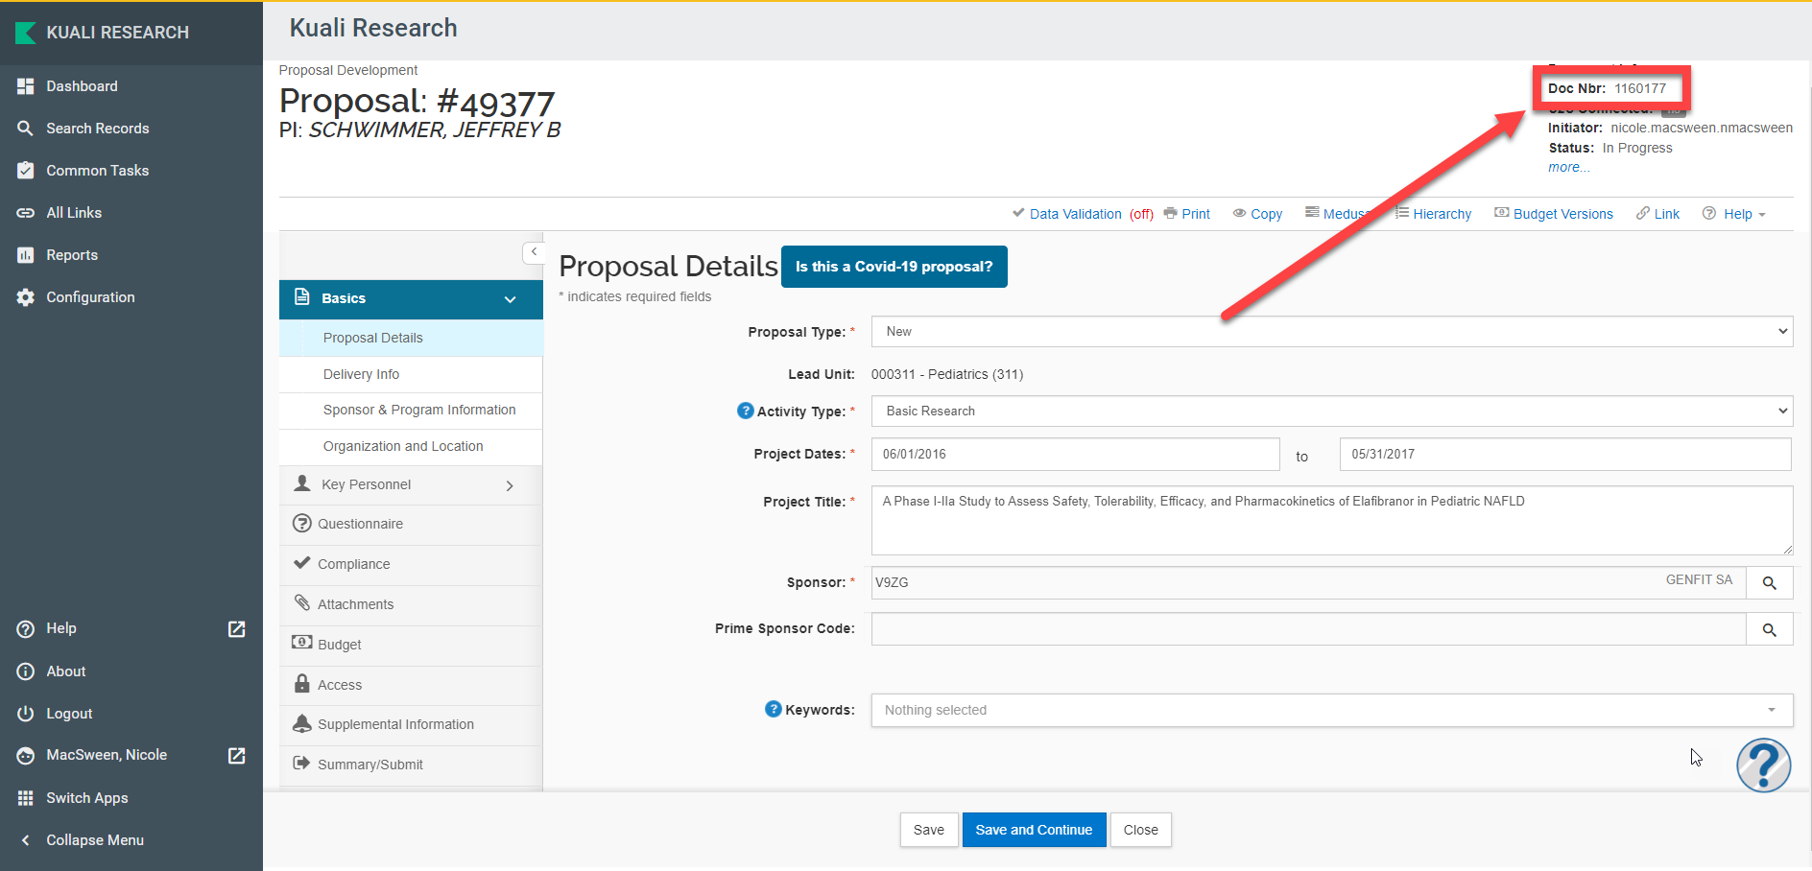Image resolution: width=1812 pixels, height=871 pixels.
Task: Select Search Records in the sidebar
Action: (98, 128)
